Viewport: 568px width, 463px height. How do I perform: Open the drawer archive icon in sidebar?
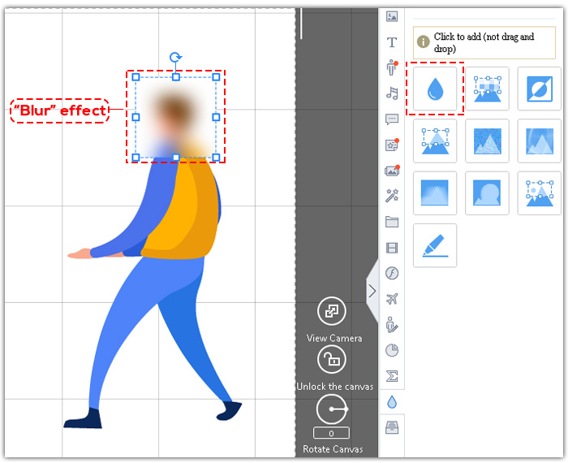[x=392, y=428]
